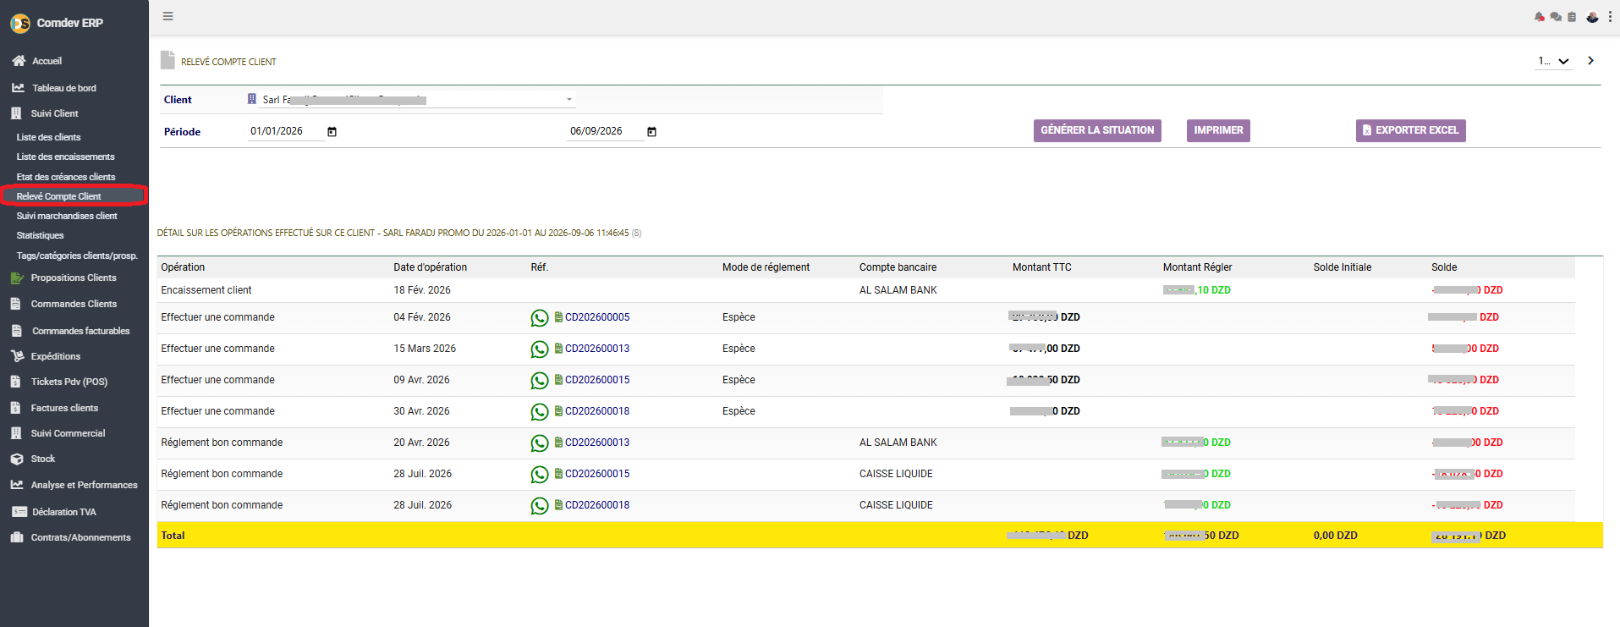Open the chat messages icon
This screenshot has width=1620, height=627.
tap(1556, 17)
